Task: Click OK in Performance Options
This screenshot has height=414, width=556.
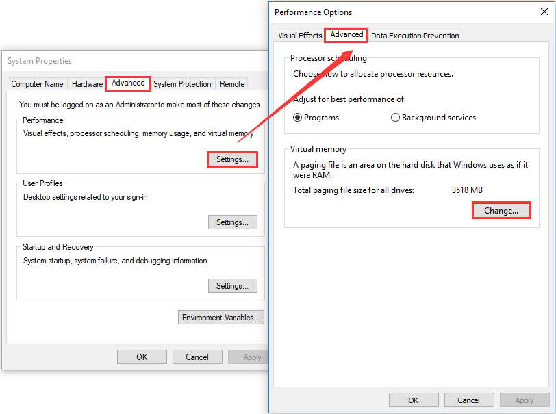Action: pos(414,400)
